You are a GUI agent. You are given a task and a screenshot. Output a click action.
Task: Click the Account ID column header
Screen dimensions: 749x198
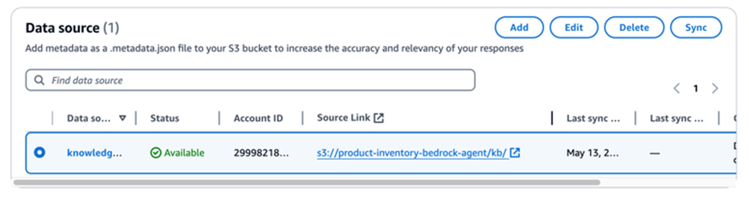coord(258,118)
